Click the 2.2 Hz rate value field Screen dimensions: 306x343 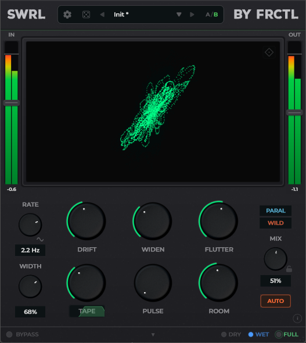click(x=30, y=250)
